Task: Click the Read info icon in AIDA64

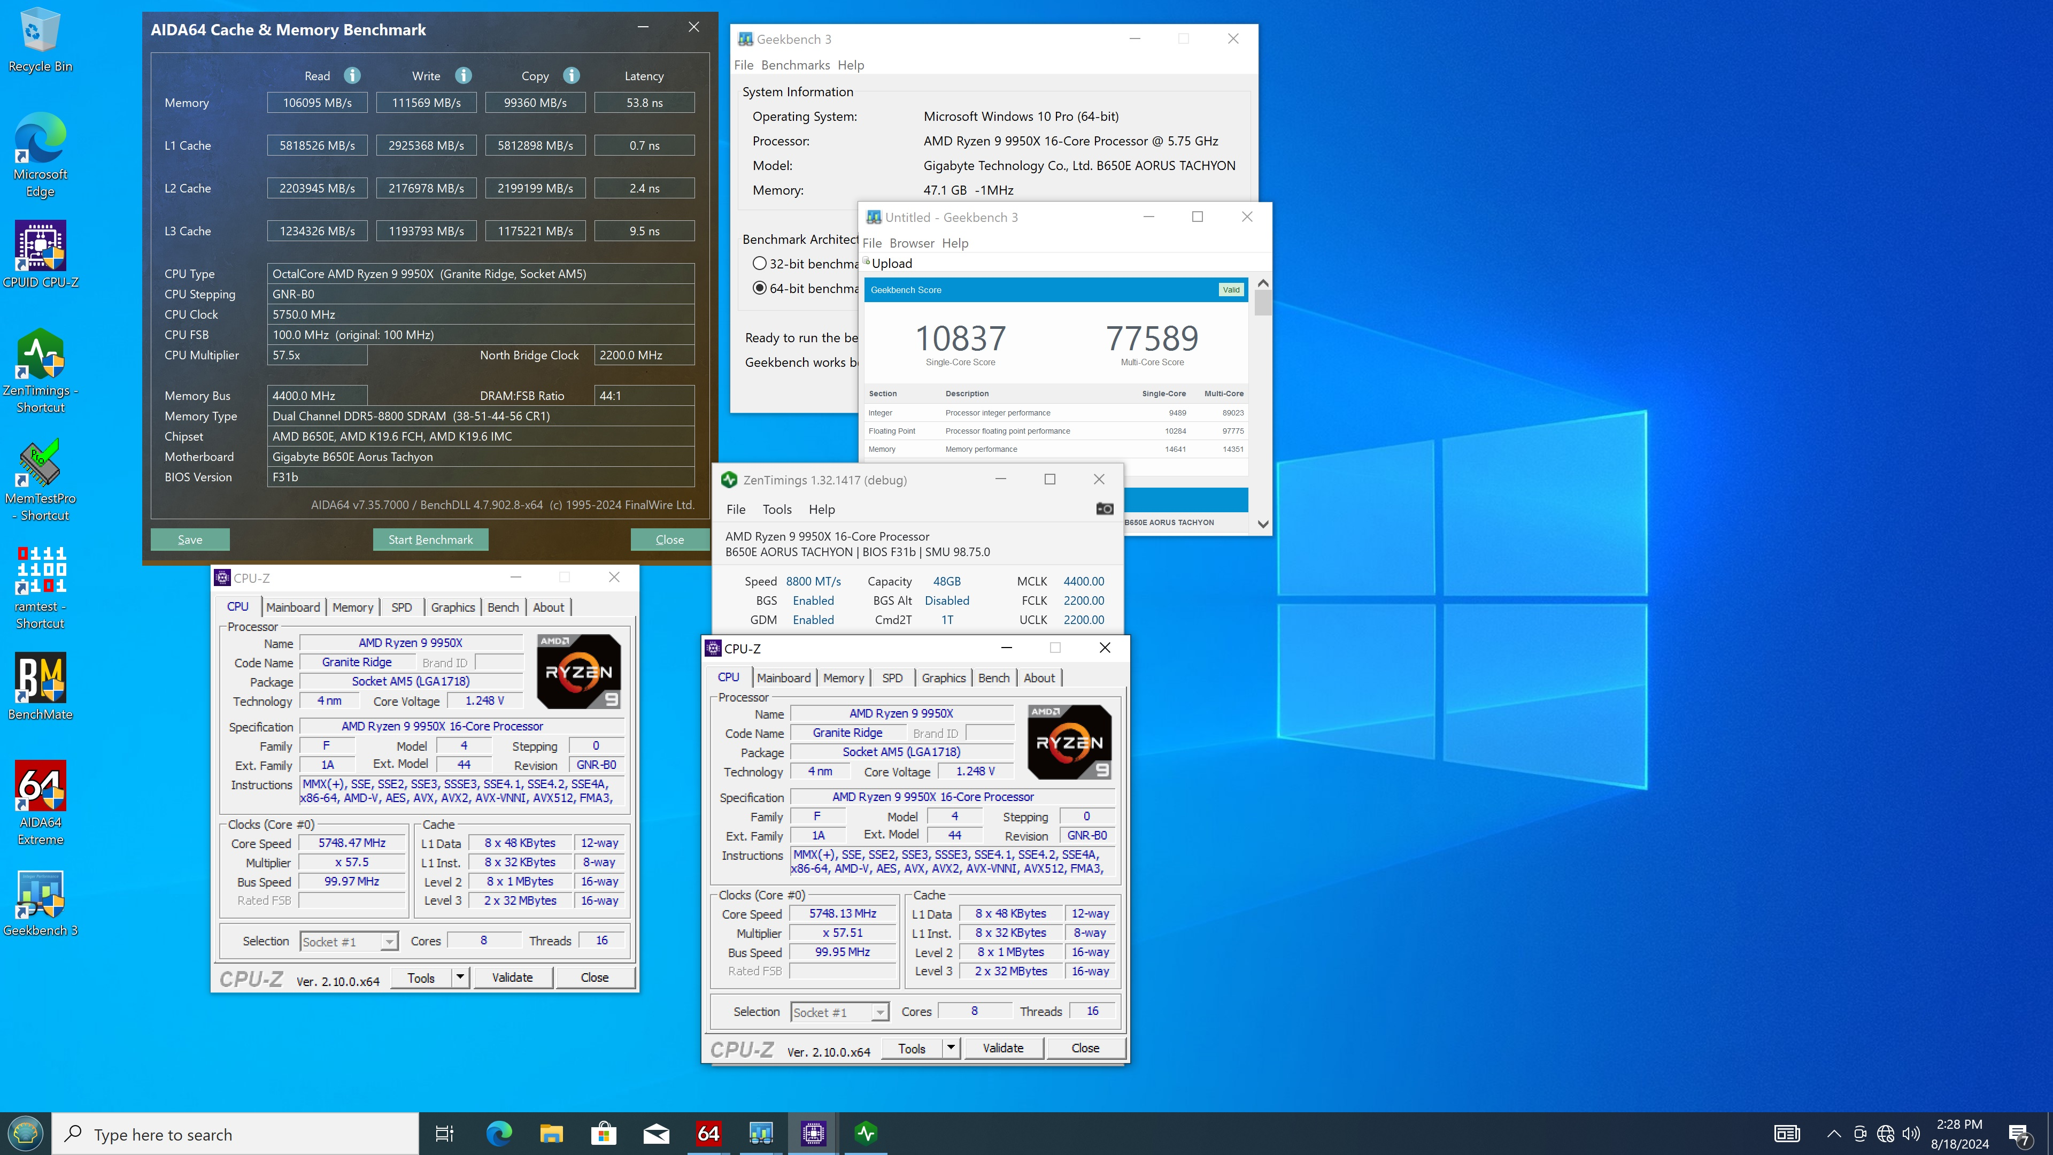Action: (x=352, y=76)
